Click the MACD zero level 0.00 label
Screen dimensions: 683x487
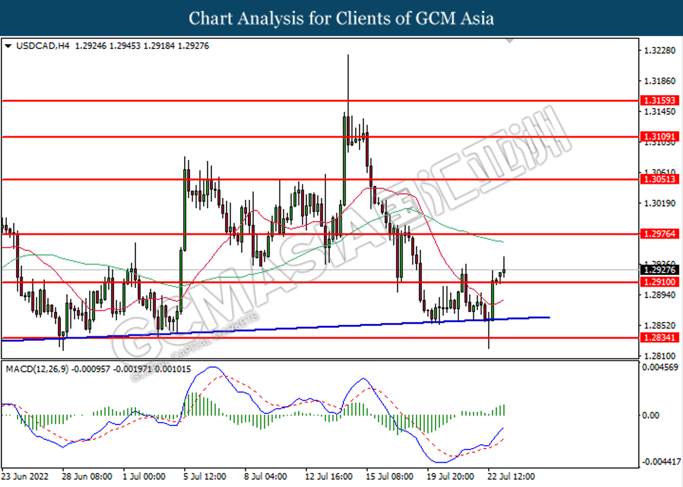[650, 415]
